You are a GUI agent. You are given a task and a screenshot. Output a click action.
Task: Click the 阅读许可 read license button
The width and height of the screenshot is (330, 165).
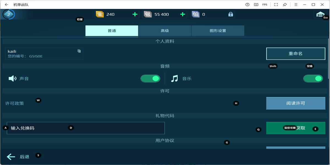point(296,103)
